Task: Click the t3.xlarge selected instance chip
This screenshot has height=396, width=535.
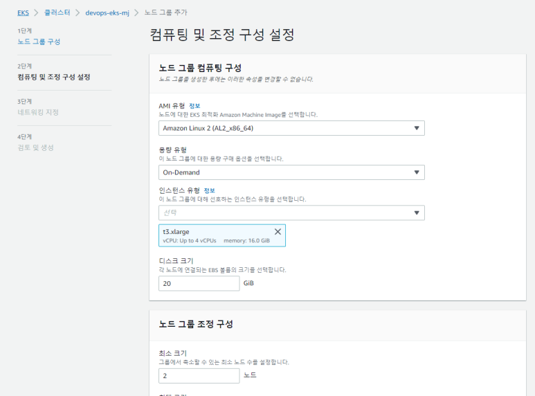Action: coord(208,235)
